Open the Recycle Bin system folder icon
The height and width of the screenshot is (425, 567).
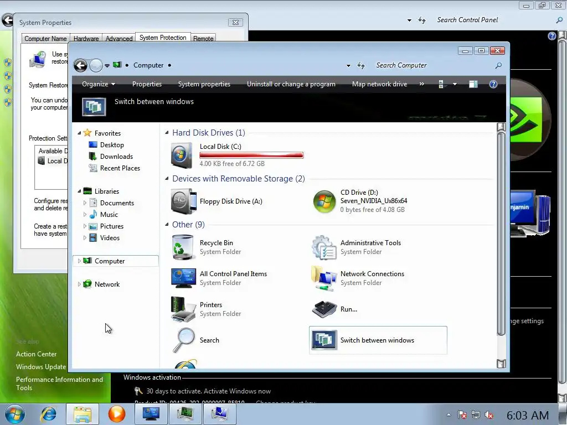183,247
